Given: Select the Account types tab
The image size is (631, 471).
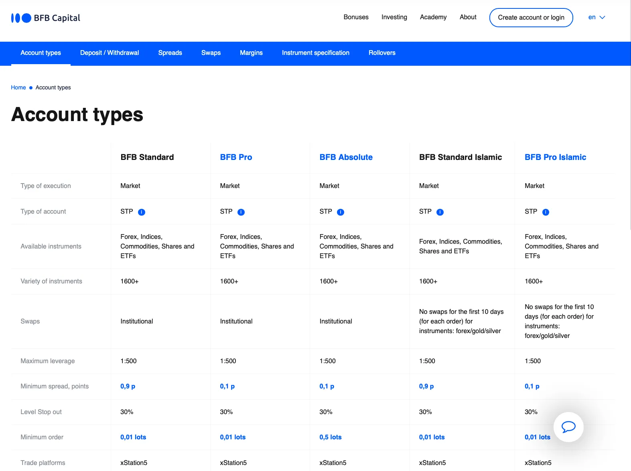Looking at the screenshot, I should point(41,53).
